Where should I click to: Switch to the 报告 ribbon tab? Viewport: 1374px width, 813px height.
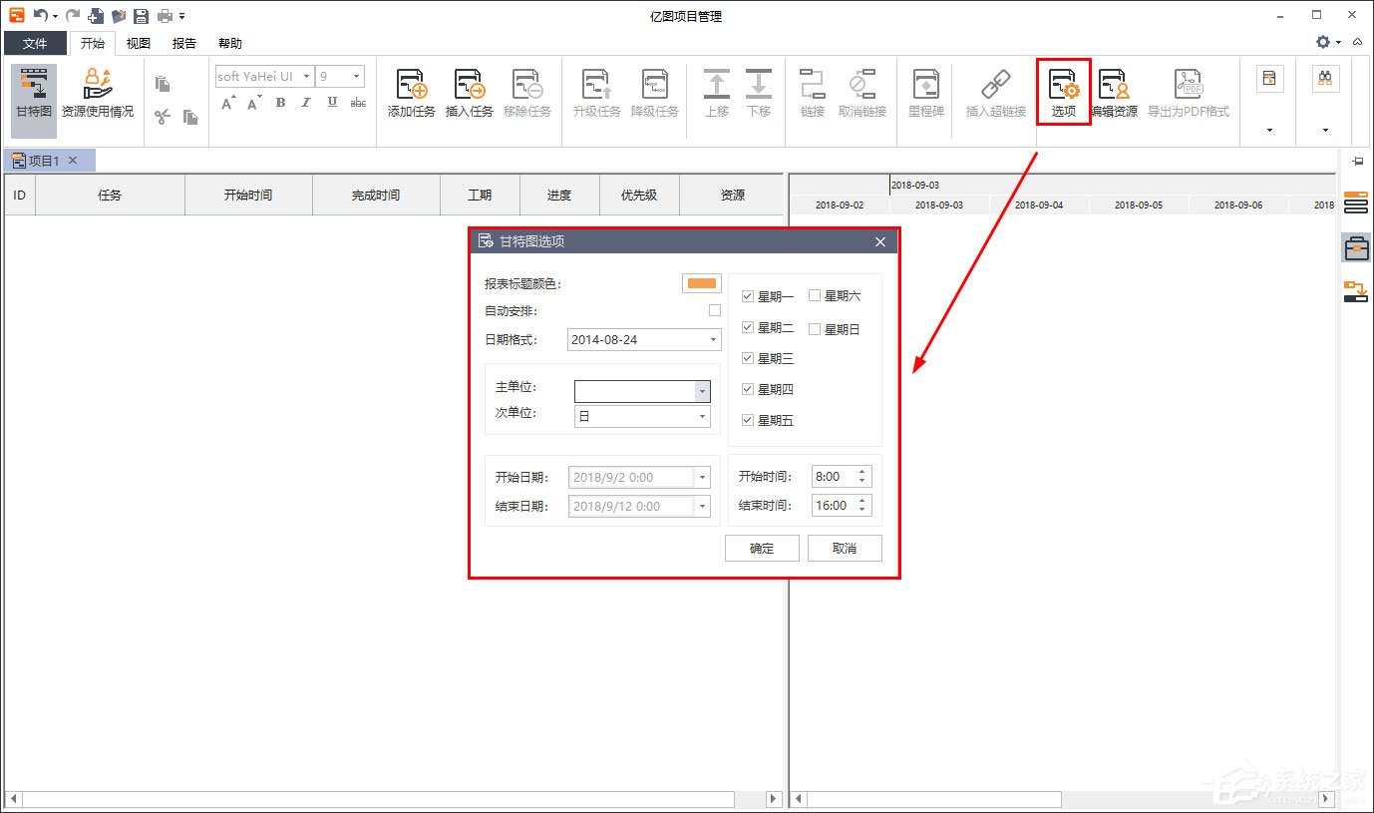[x=184, y=43]
